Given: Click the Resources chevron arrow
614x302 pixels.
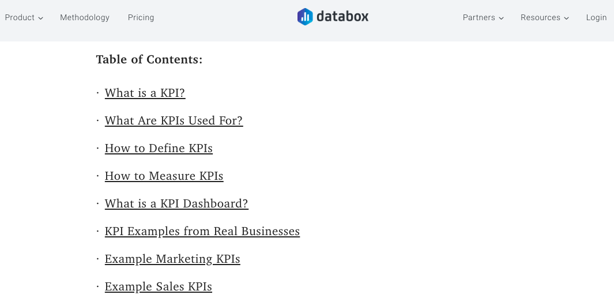Looking at the screenshot, I should pos(567,18).
